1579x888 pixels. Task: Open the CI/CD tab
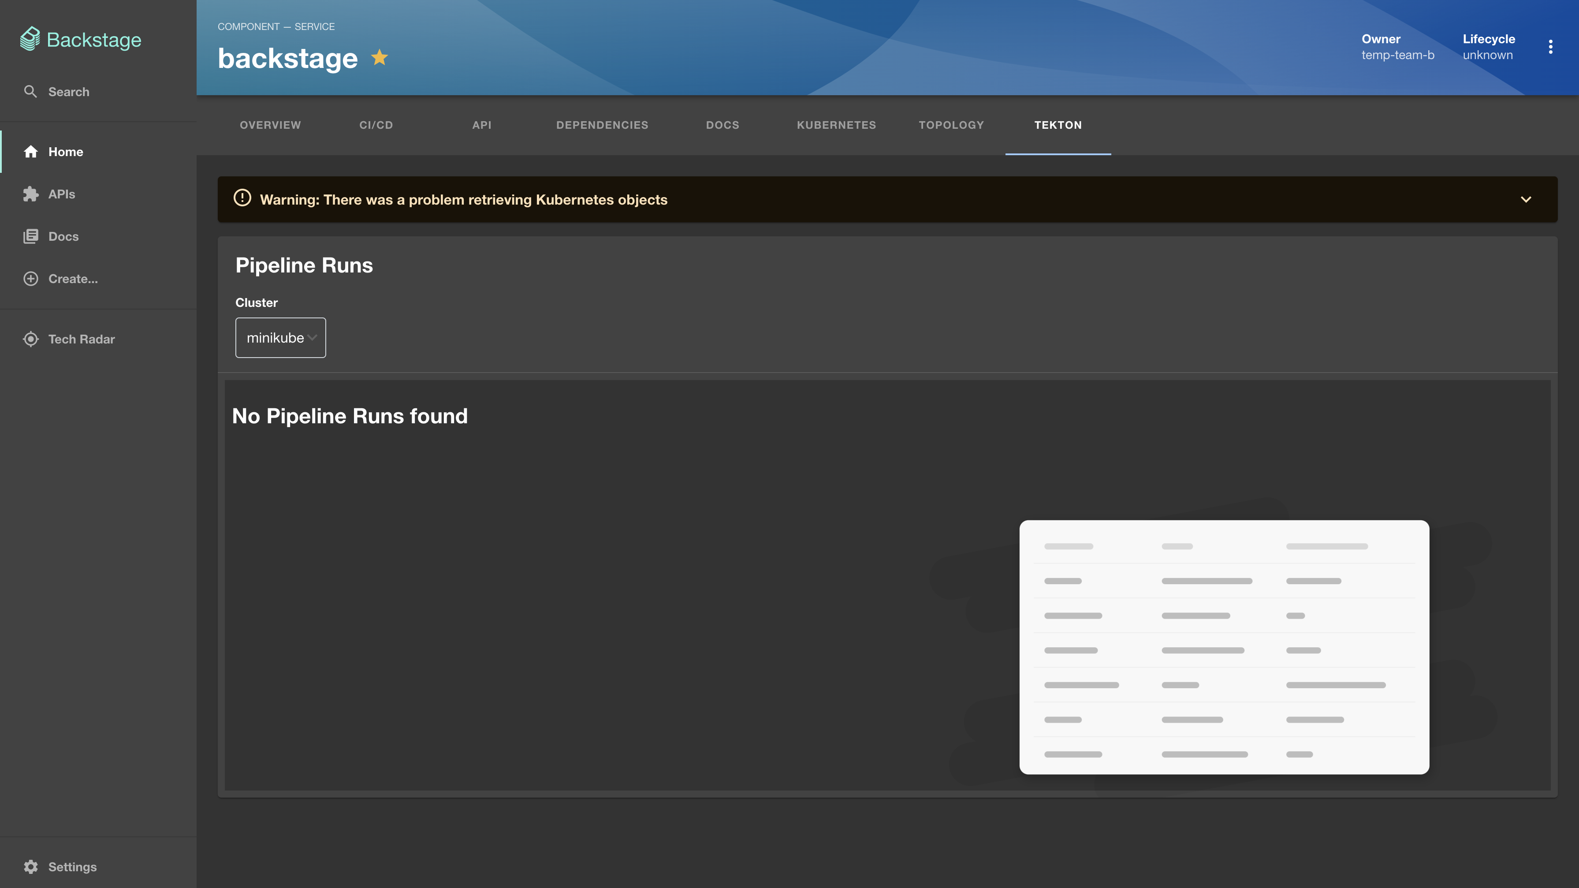click(376, 125)
